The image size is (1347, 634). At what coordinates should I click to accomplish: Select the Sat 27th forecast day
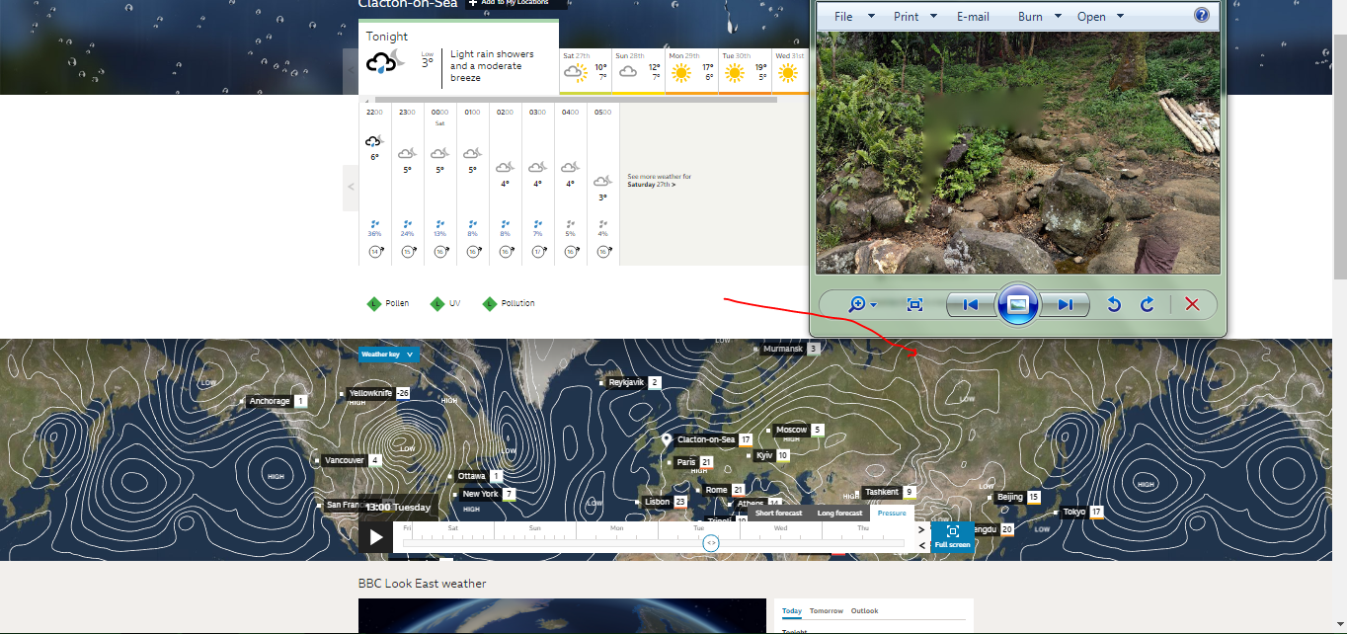[x=586, y=71]
